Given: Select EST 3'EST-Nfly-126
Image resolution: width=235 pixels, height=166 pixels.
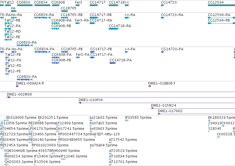Looking at the screenshot, I should [107, 134].
